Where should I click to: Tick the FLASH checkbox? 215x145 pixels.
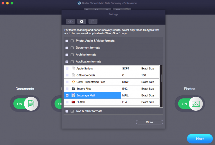(x=67, y=102)
